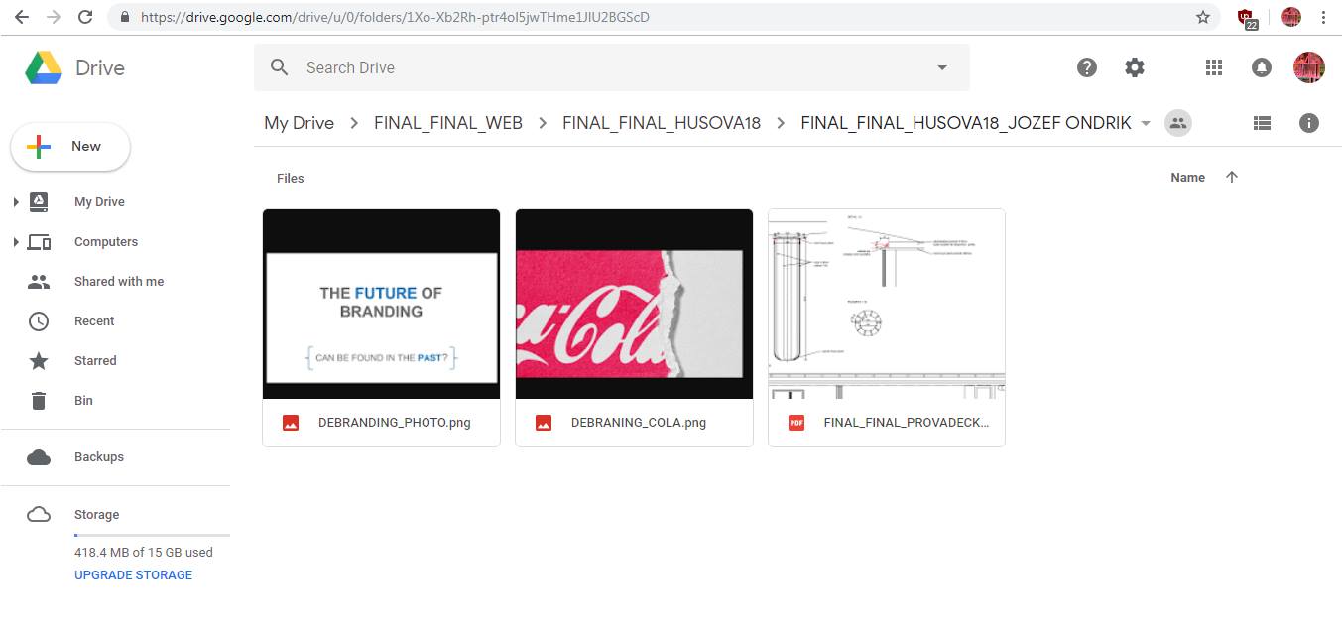Click the browser address bar URL
This screenshot has width=1342, height=635.
[395, 17]
